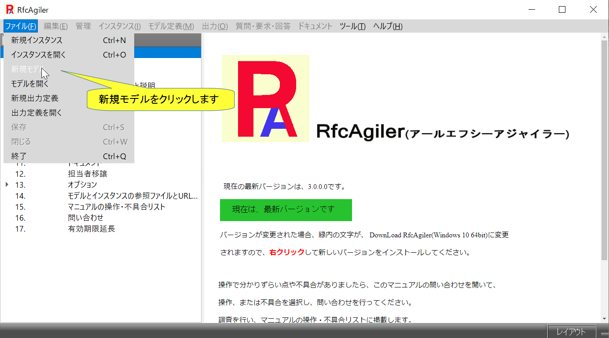This screenshot has height=338, width=609.
Task: Open the ヘルプ(H) menu
Action: (x=388, y=26)
